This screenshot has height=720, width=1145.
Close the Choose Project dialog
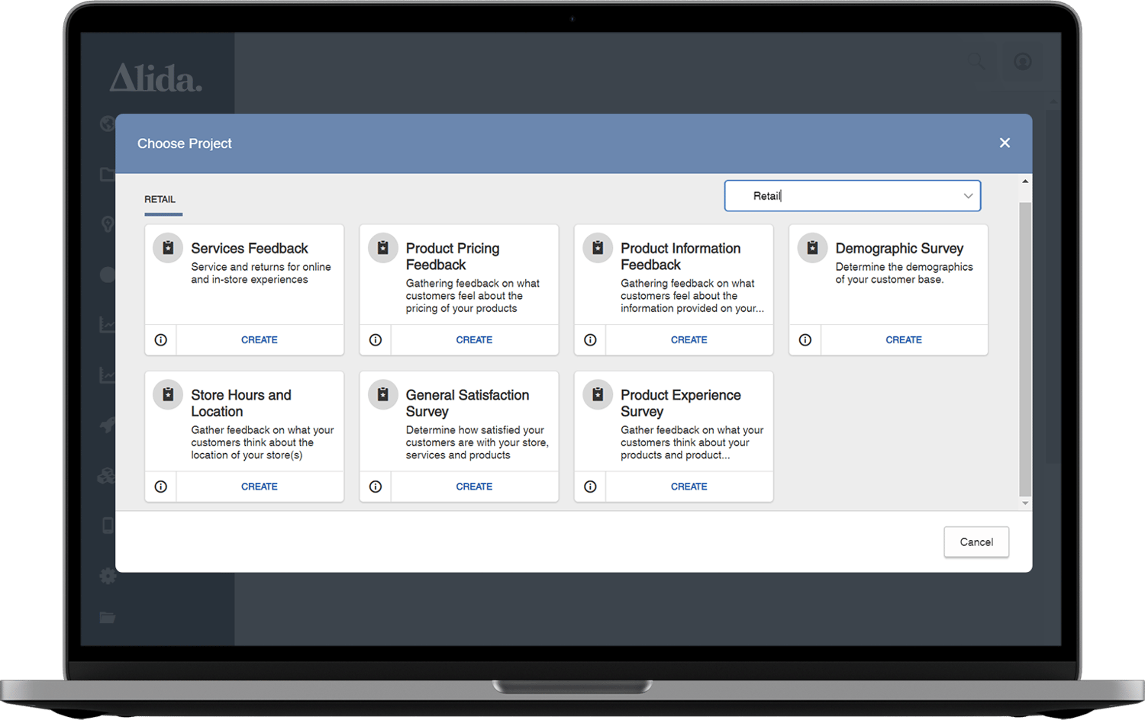point(1005,143)
